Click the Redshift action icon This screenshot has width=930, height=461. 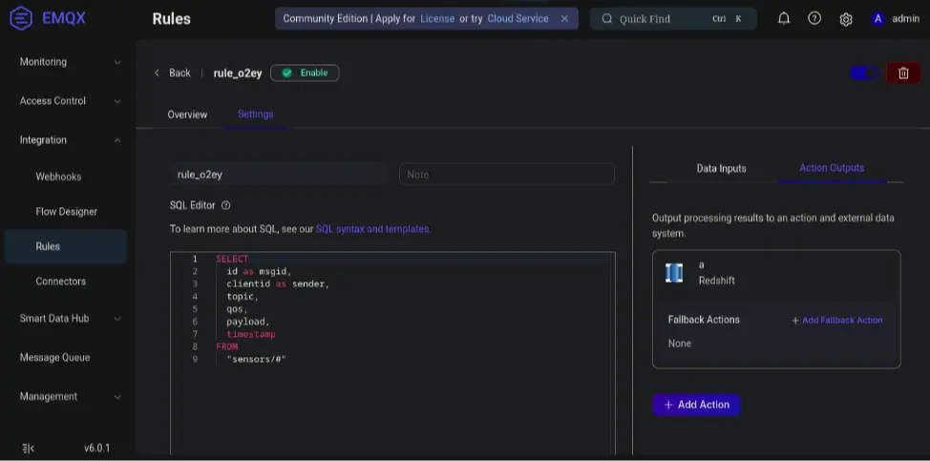674,273
